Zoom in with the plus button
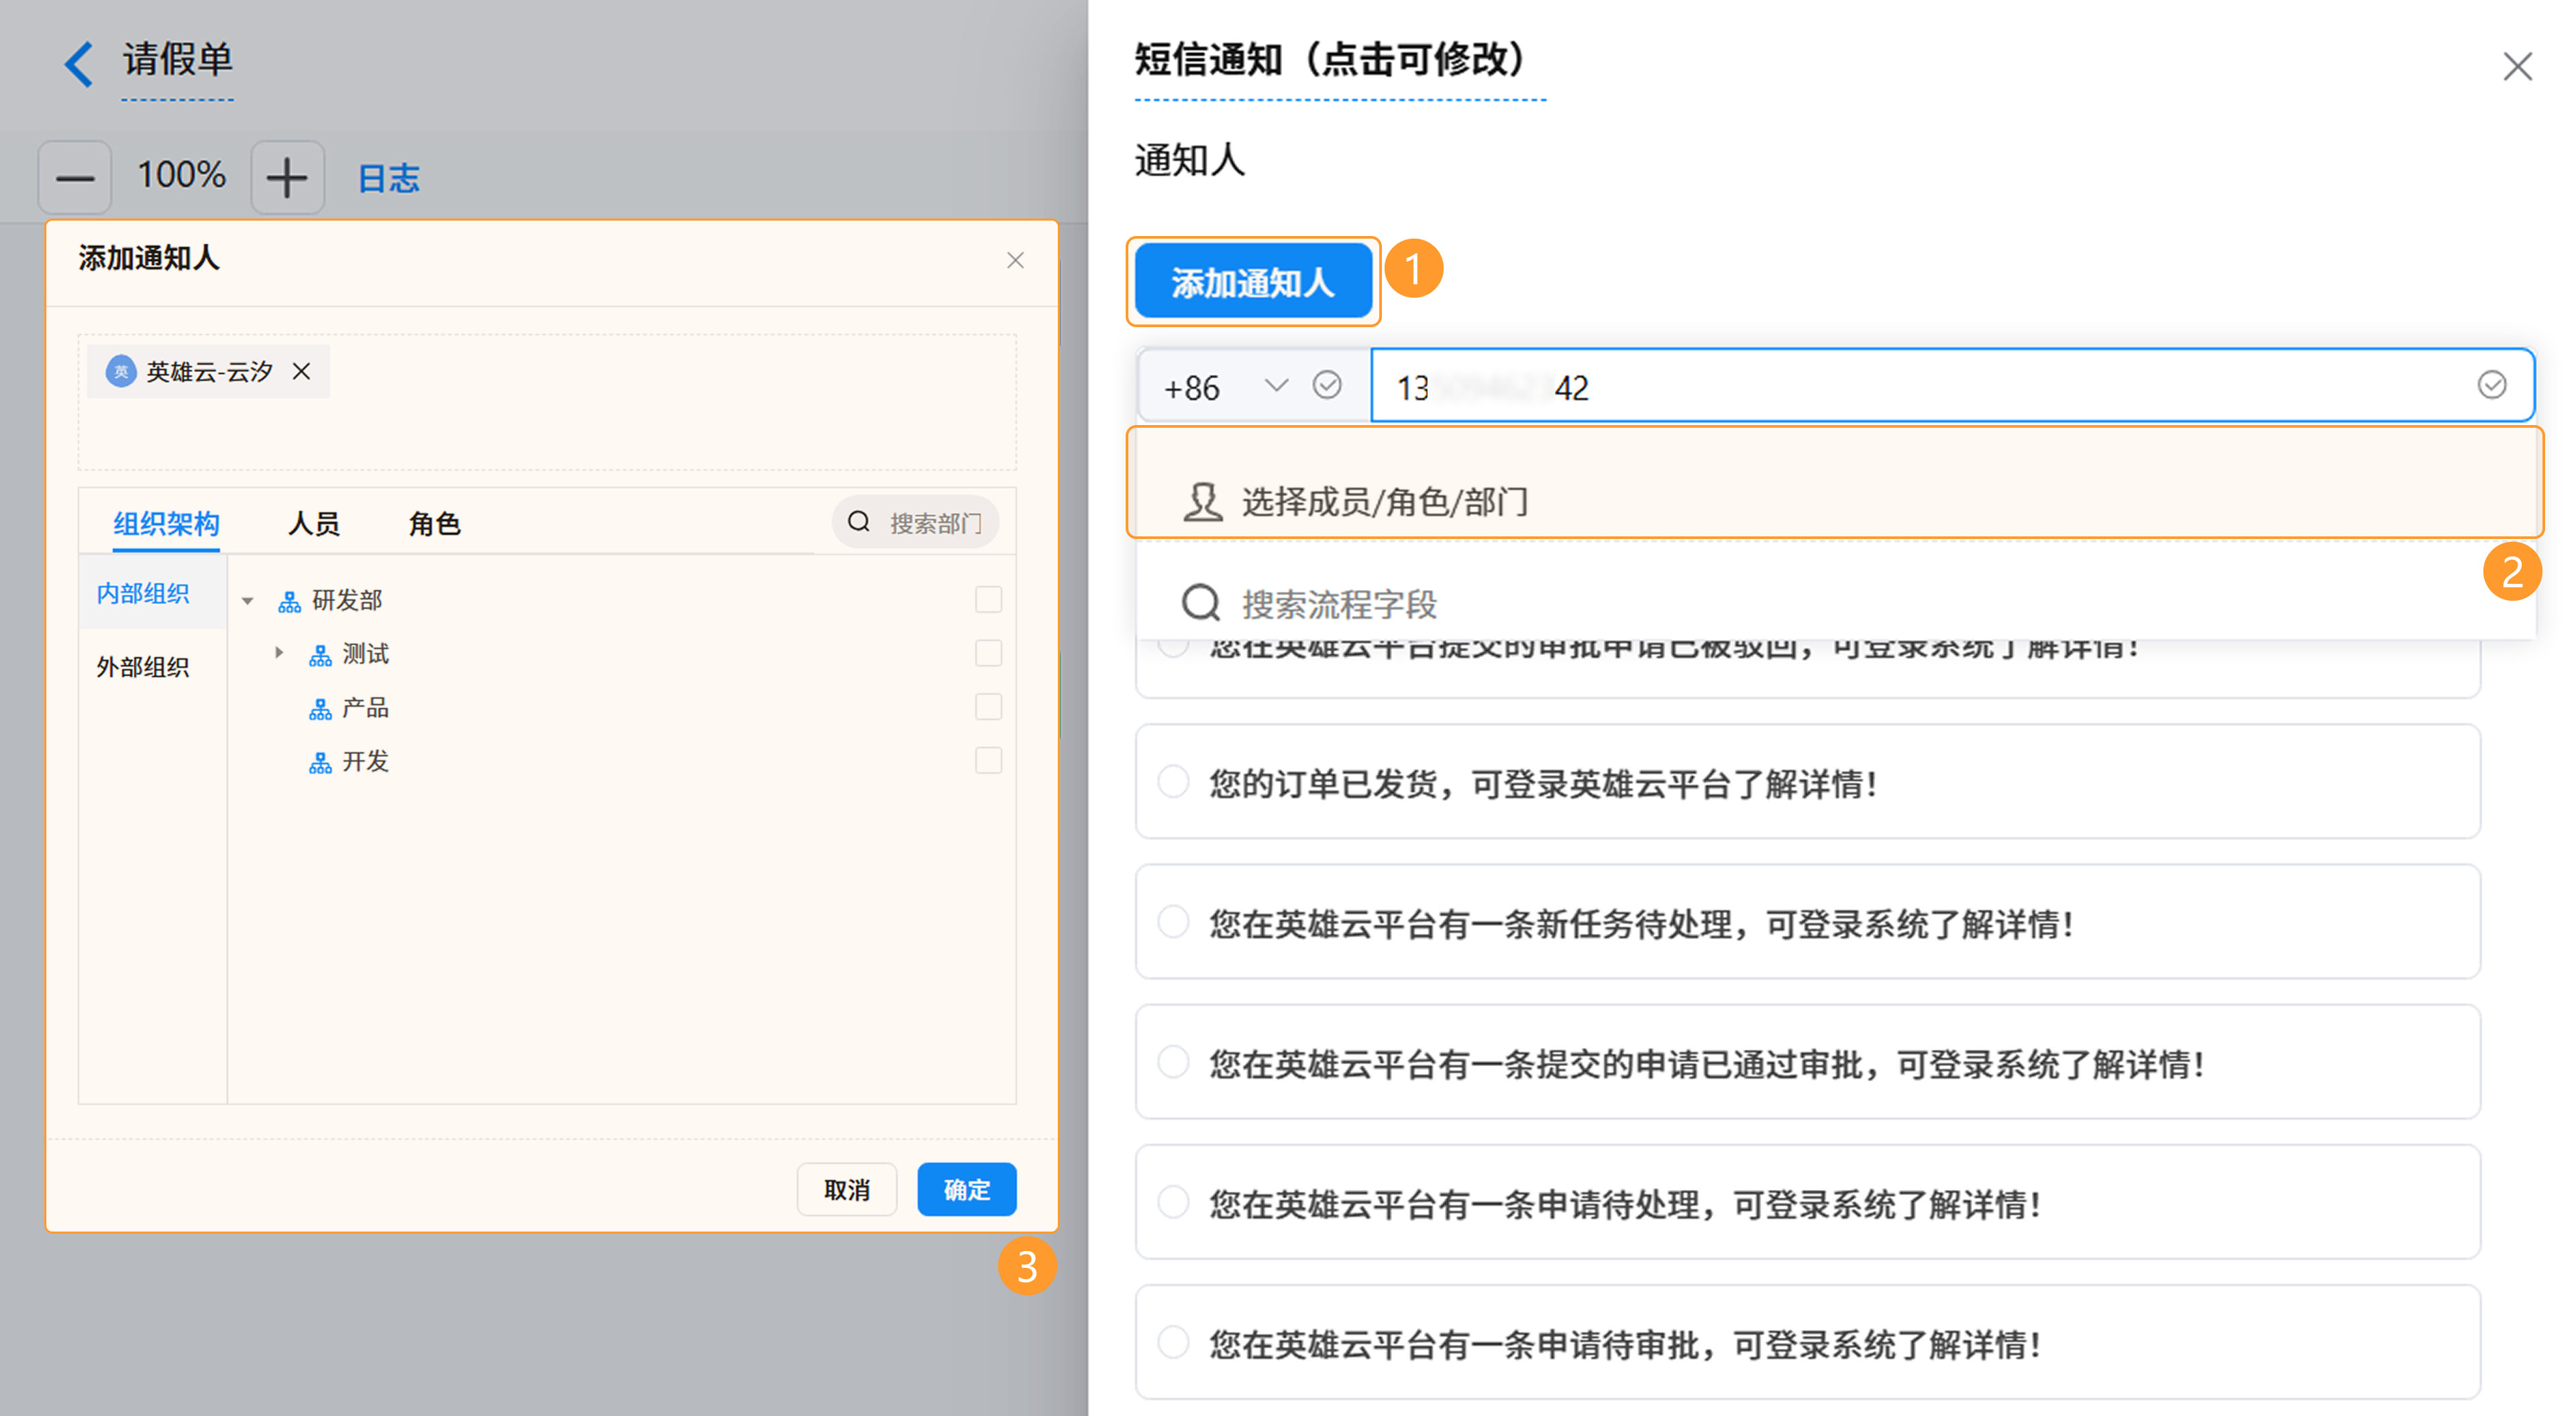 287,178
